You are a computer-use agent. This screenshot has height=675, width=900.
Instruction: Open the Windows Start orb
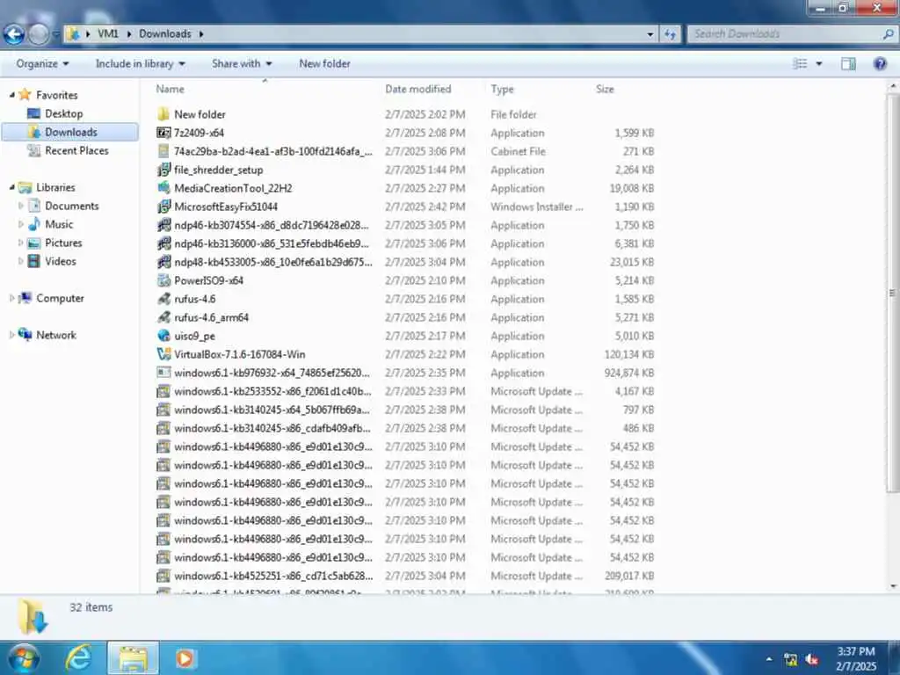click(x=24, y=657)
